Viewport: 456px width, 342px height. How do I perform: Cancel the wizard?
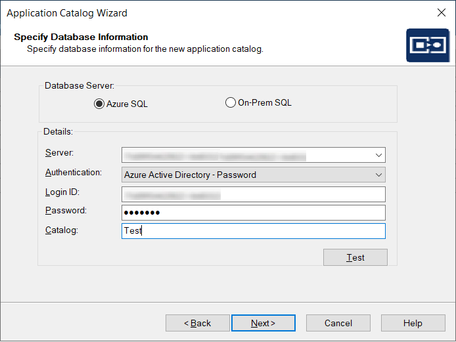click(x=338, y=323)
